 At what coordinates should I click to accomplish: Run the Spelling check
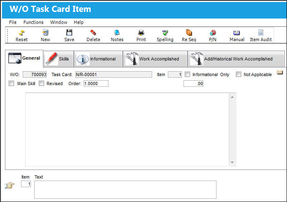165,36
